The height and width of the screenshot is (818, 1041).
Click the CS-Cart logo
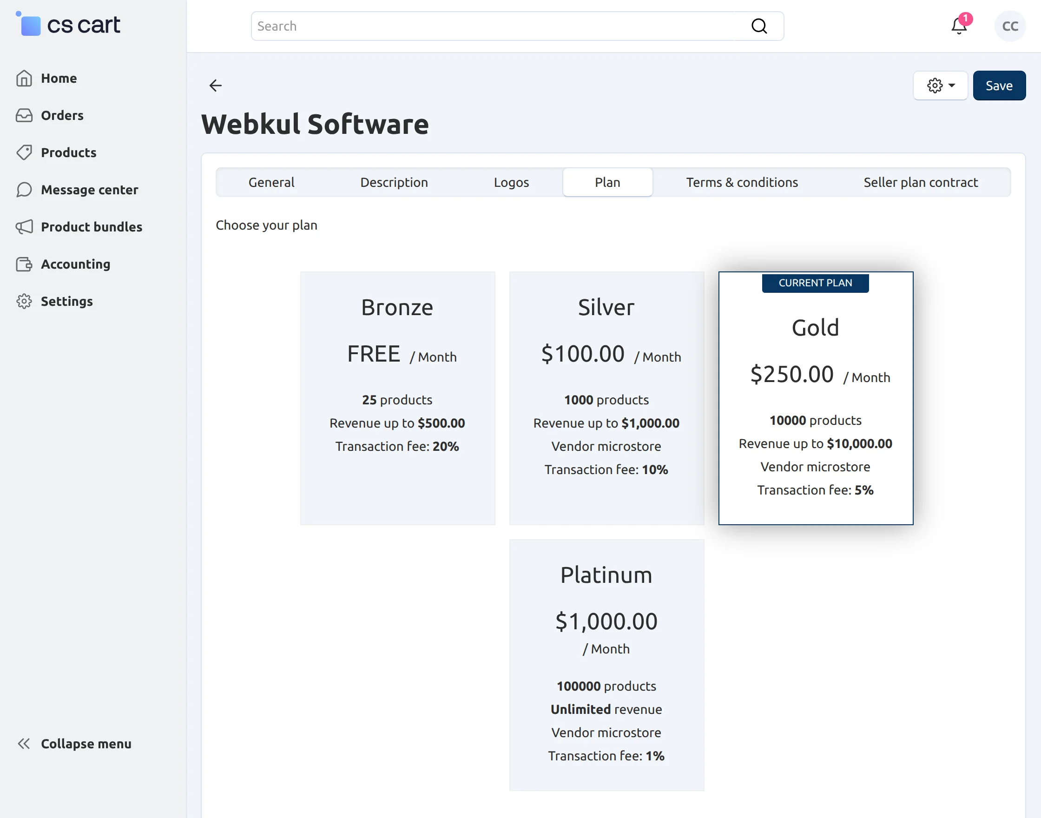[68, 25]
